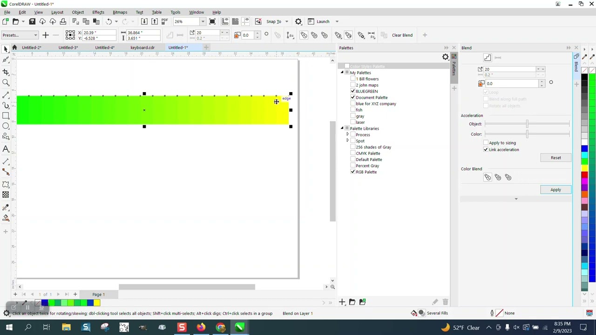
Task: Switch to the keyboard.cdr tab
Action: [x=142, y=47]
